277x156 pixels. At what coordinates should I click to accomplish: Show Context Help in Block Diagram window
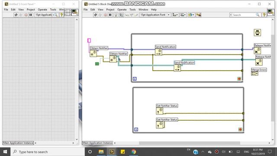click(x=264, y=15)
